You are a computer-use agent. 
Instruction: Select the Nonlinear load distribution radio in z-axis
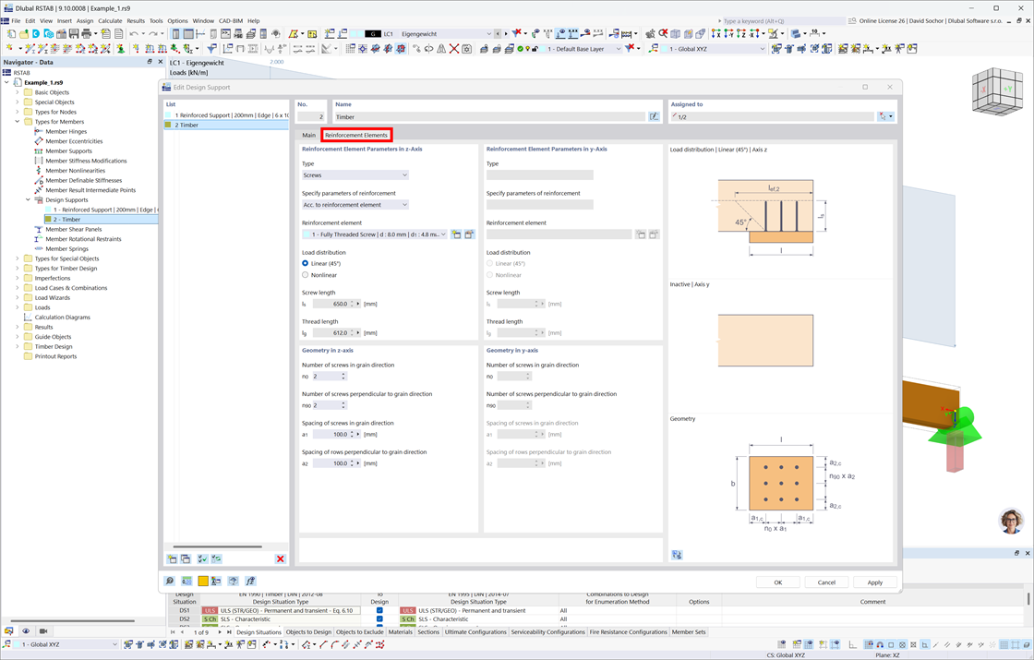305,275
